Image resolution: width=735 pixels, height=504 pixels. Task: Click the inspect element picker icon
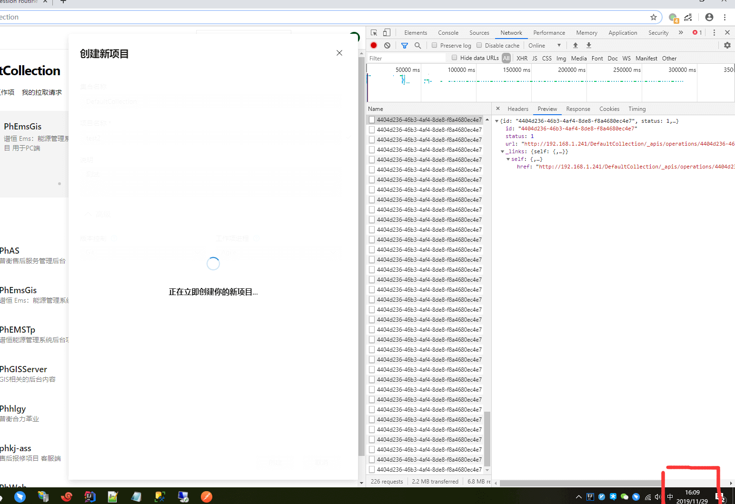point(374,32)
